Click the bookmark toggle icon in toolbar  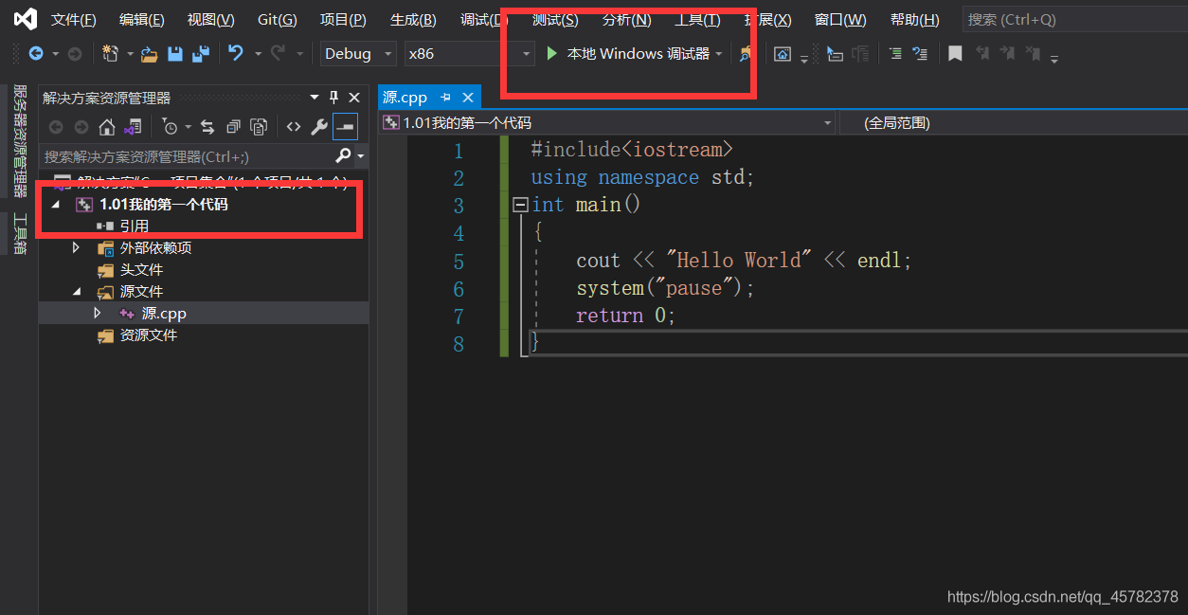tap(955, 54)
